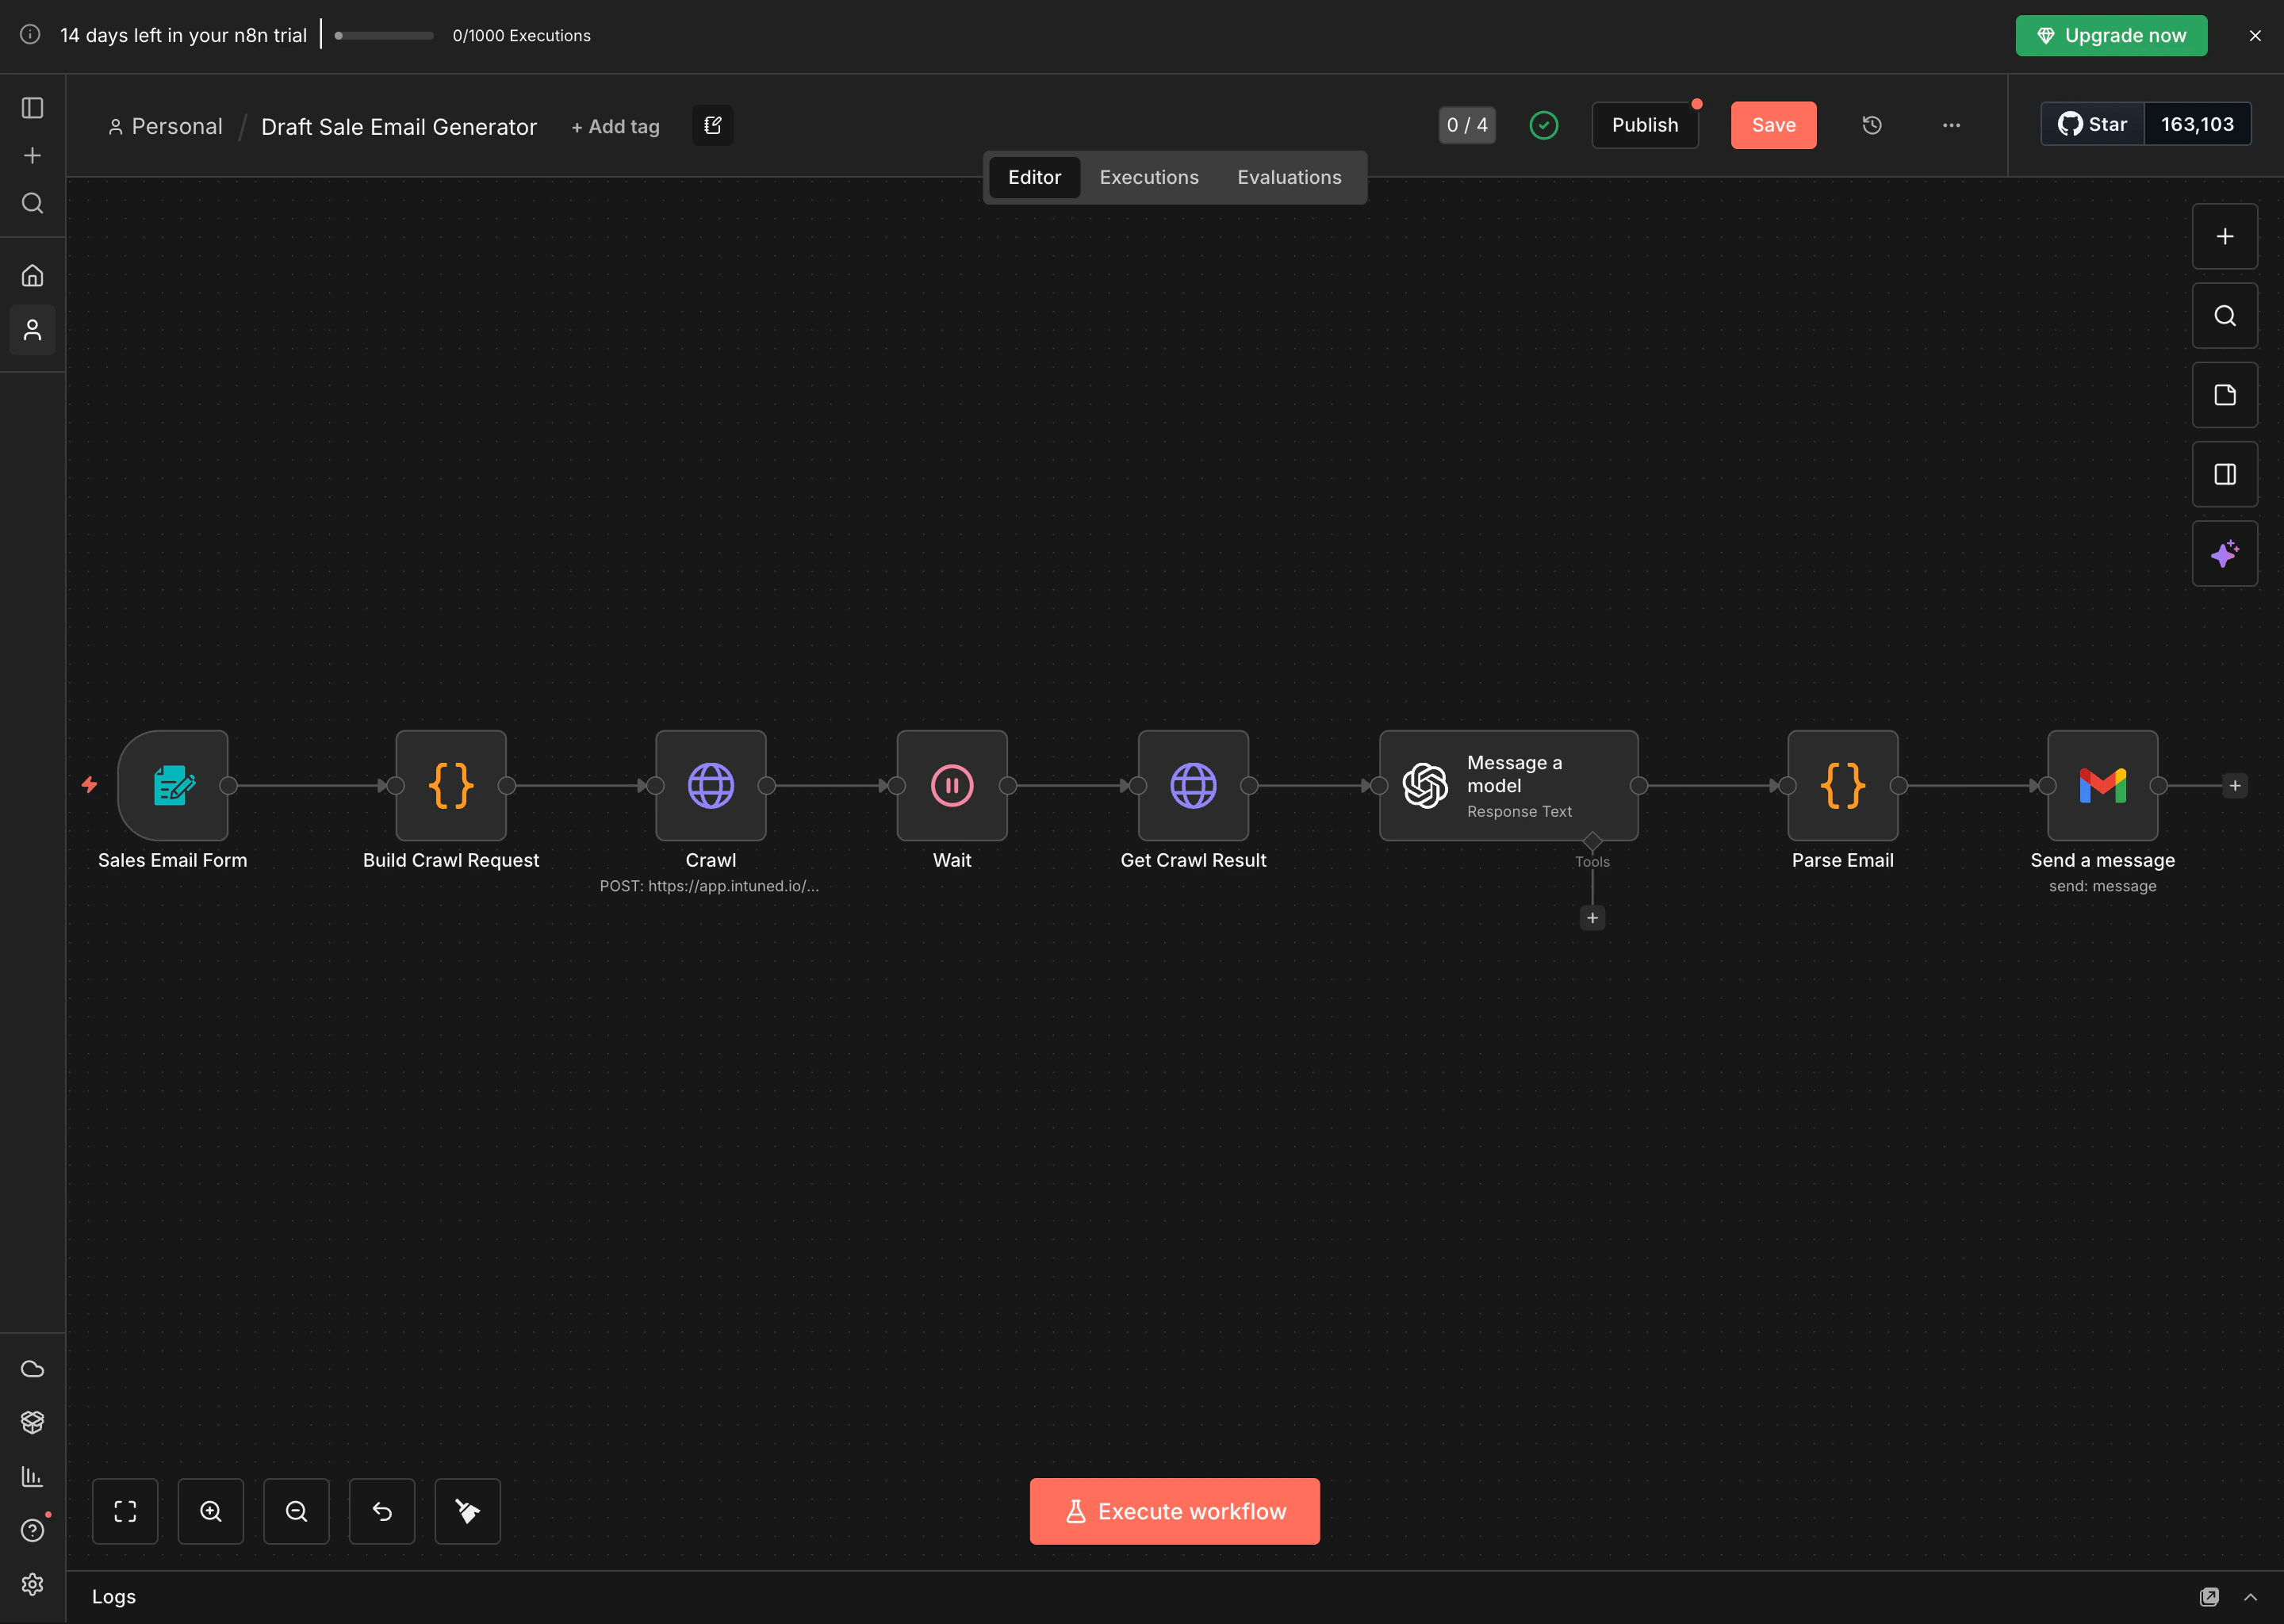Viewport: 2284px width, 1624px height.
Task: Save the workflow
Action: pos(1773,125)
